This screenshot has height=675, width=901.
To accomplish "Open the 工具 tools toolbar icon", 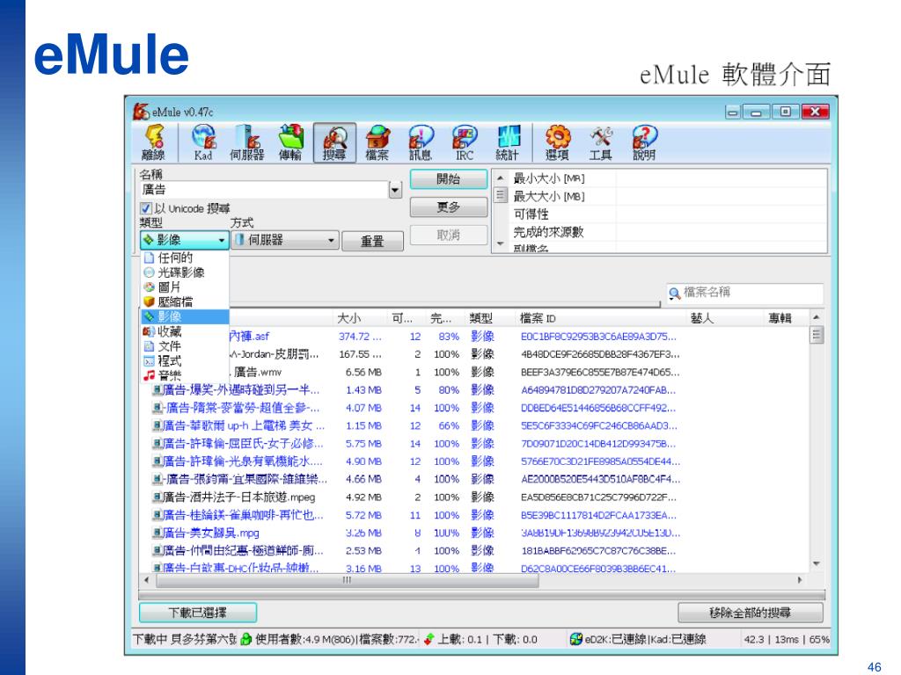I will [600, 142].
